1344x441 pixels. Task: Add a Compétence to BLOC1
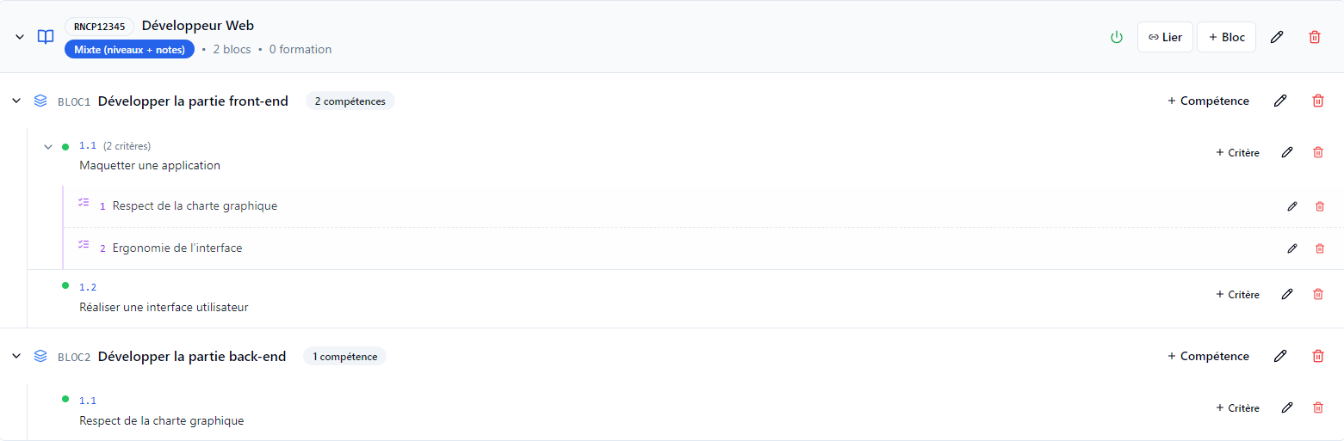click(x=1208, y=101)
